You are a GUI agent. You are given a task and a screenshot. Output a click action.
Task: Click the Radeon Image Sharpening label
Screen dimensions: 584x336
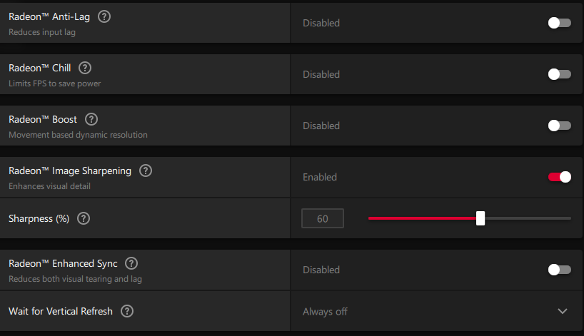[x=70, y=170]
